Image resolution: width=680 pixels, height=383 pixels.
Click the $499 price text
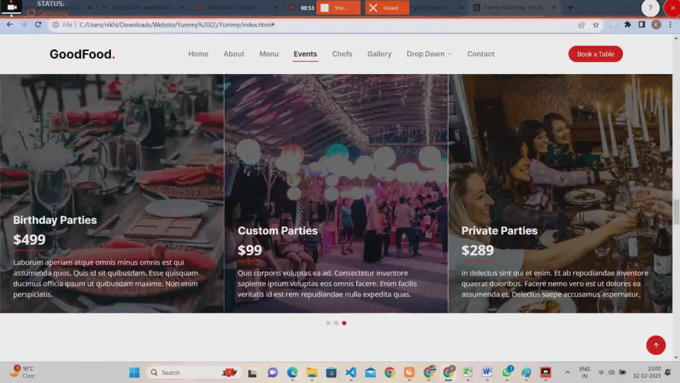(x=29, y=240)
